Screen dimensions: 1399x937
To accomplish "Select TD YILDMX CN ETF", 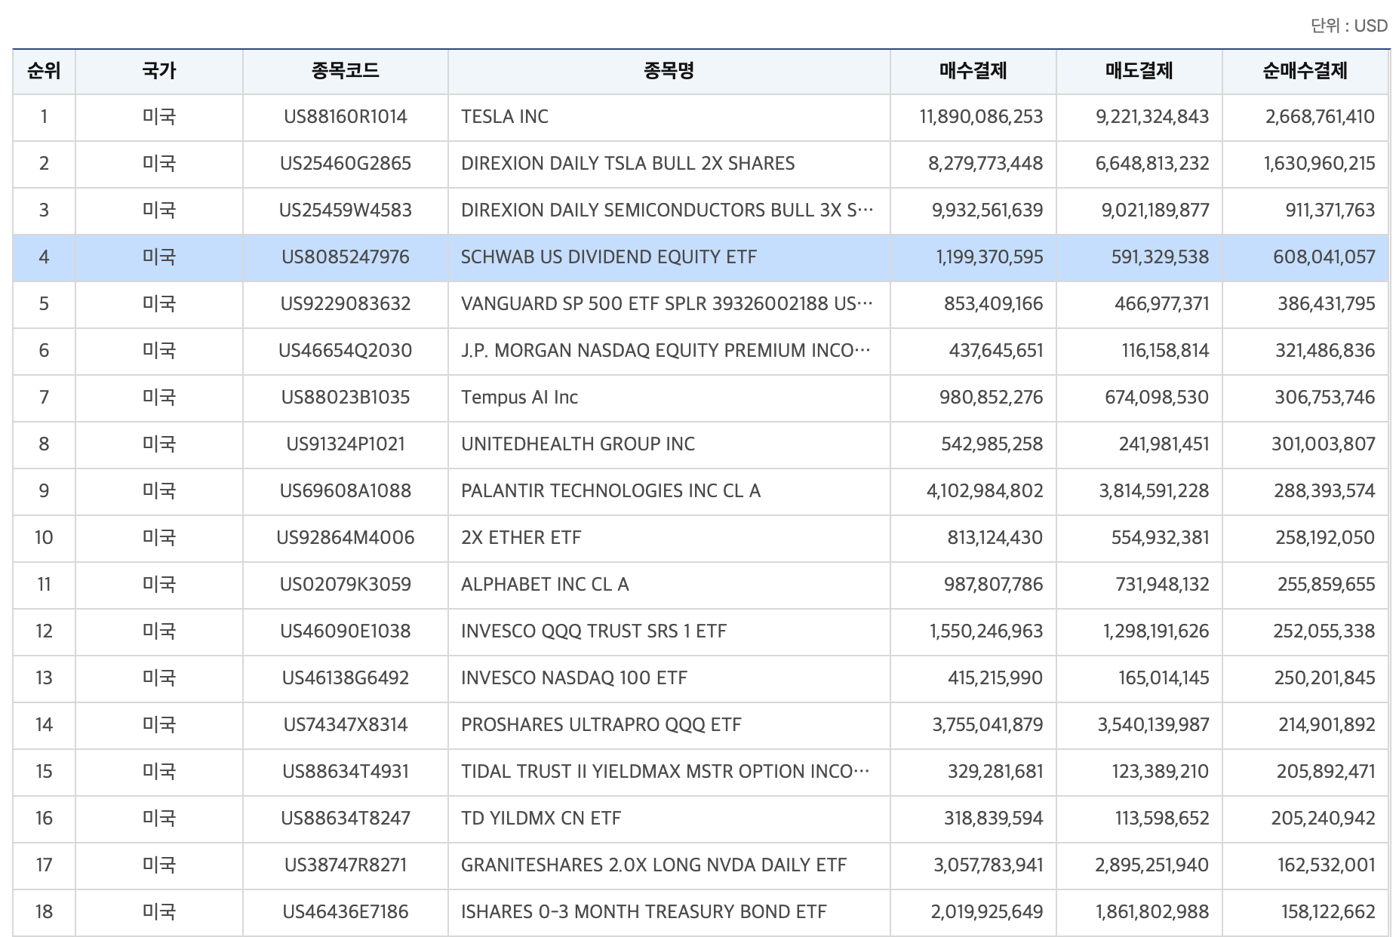I will point(541,819).
